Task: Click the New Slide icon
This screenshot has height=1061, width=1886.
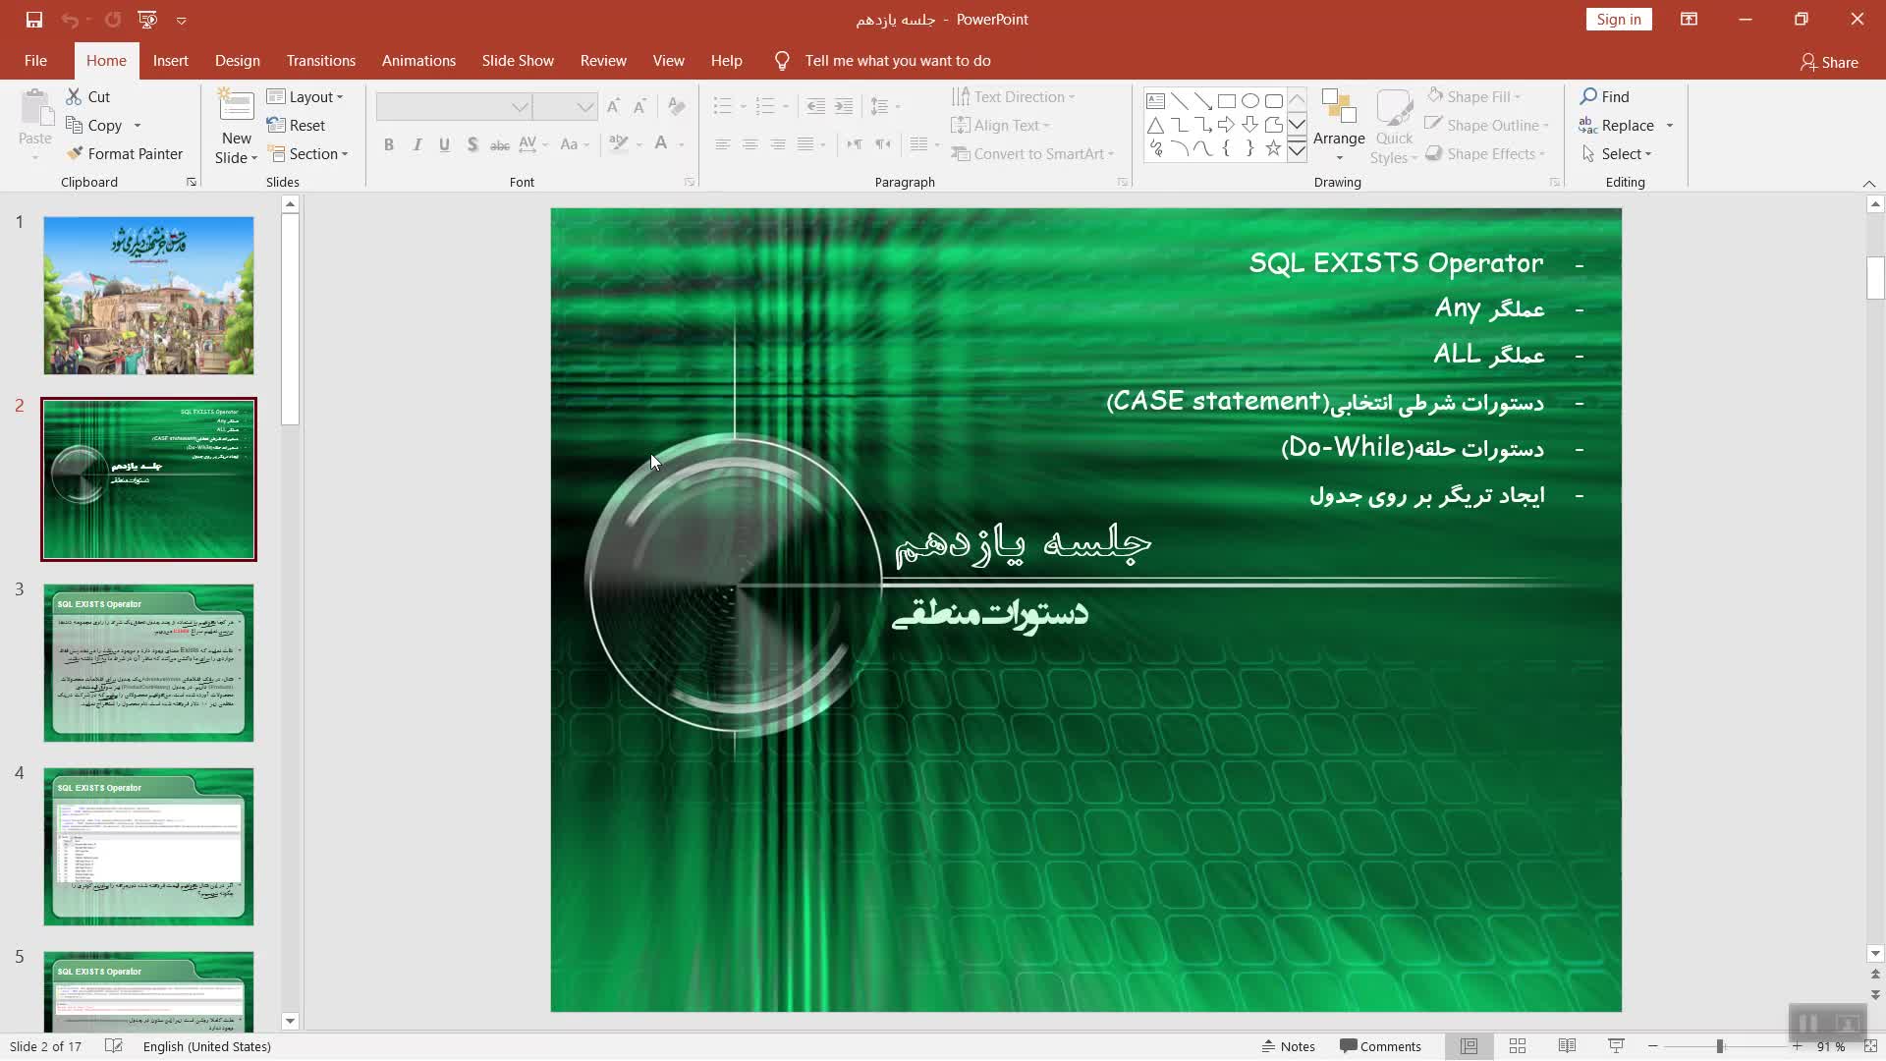Action: [236, 106]
